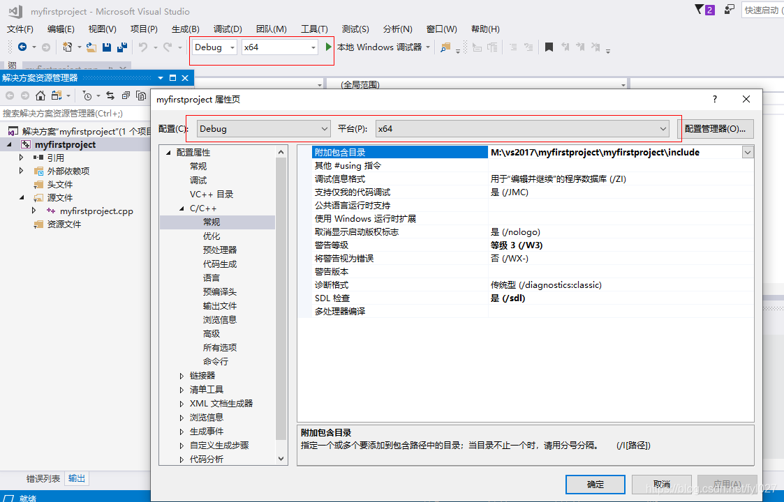
Task: Select 预处理器 in the property tree
Action: pyautogui.click(x=220, y=250)
